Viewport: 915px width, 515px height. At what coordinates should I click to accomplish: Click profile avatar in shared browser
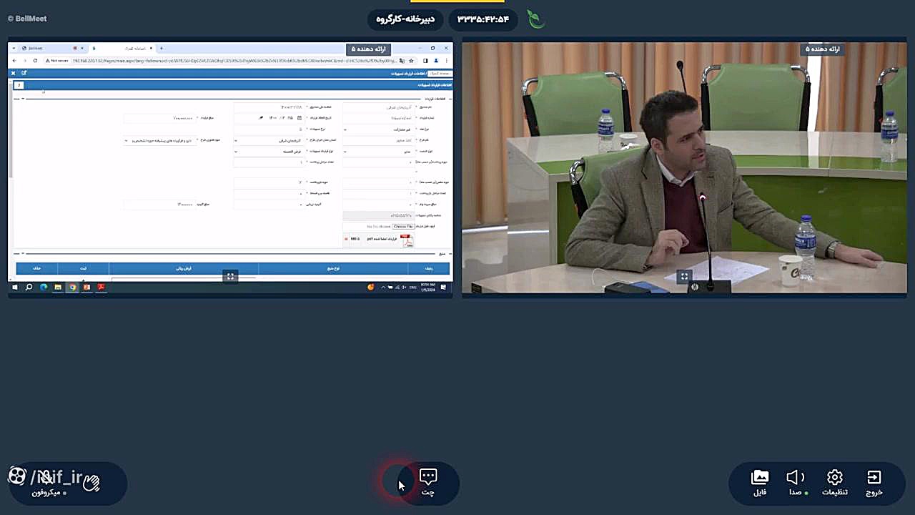coord(436,61)
